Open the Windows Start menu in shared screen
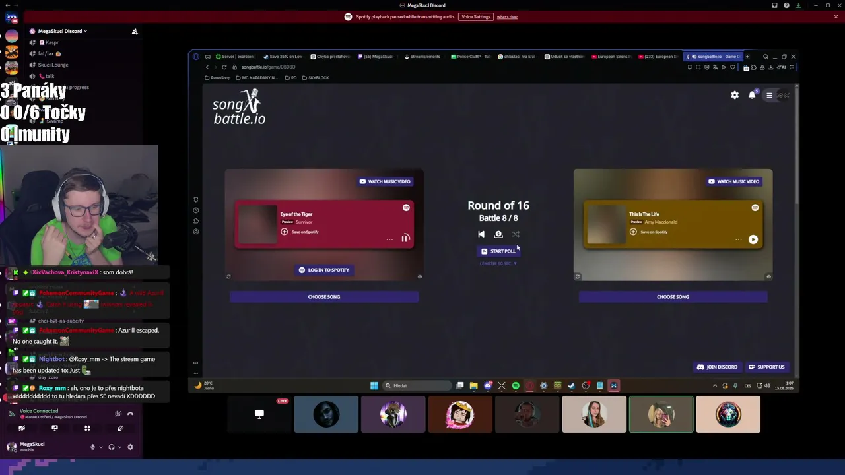The width and height of the screenshot is (845, 475). 374,386
